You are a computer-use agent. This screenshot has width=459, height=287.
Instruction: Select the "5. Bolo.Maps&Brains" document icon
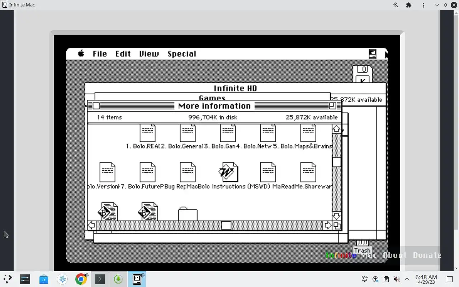pos(308,133)
